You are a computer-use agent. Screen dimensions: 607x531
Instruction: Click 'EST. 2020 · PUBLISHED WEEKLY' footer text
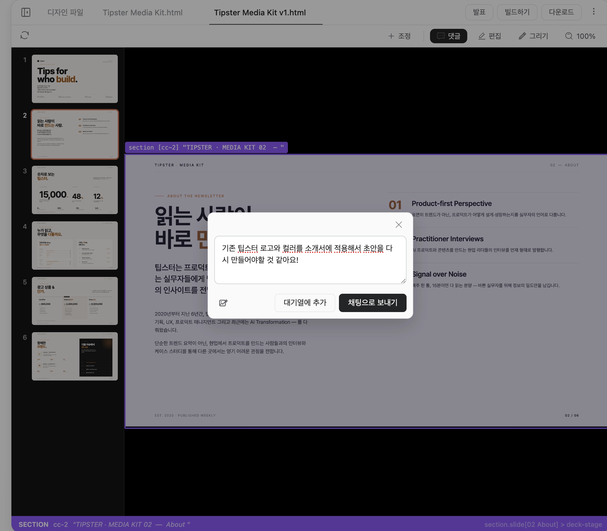click(x=185, y=415)
